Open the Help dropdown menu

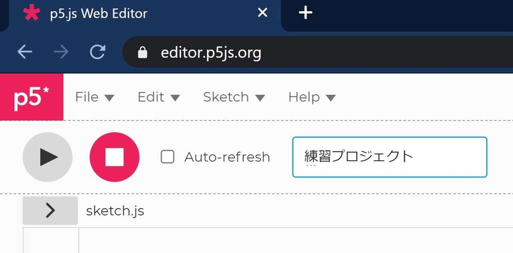coord(311,97)
